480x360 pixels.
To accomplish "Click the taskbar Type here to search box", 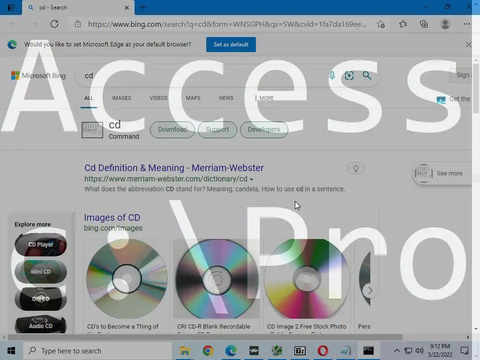I will [x=97, y=351].
